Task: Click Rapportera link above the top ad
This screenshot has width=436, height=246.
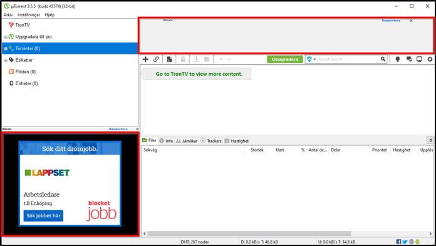Action: click(391, 21)
